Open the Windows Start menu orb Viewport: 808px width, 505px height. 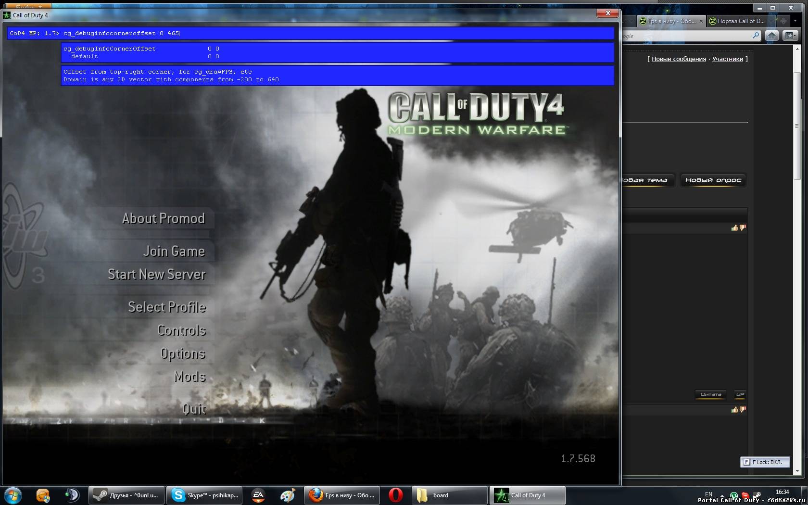click(x=13, y=495)
